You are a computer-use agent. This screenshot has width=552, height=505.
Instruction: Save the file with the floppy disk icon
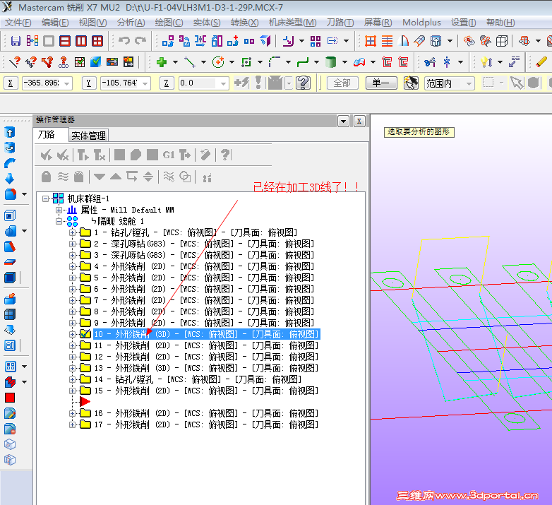16,41
